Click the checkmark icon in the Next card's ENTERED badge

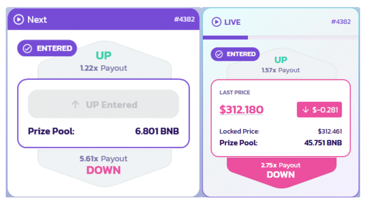pyautogui.click(x=27, y=48)
